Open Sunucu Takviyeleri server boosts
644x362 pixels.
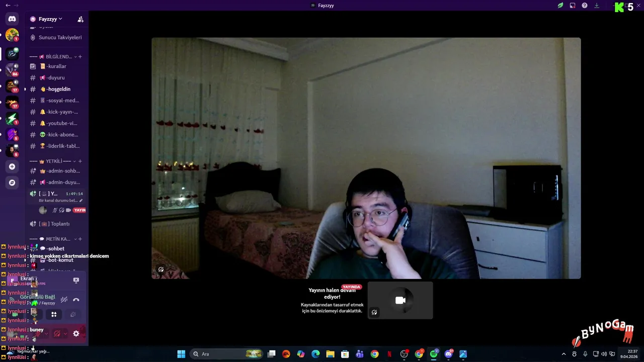pyautogui.click(x=56, y=37)
